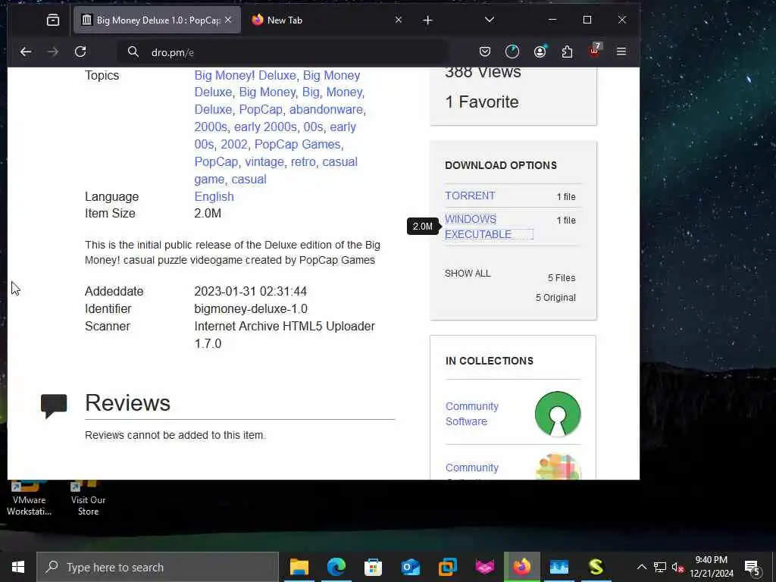Open a new tab with plus button
Viewport: 776px width, 582px height.
point(428,20)
